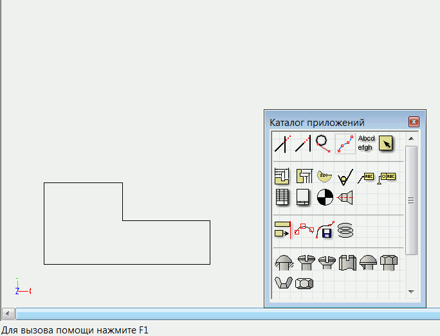
Task: Choose the circle with tangent line icon
Action: point(324,144)
